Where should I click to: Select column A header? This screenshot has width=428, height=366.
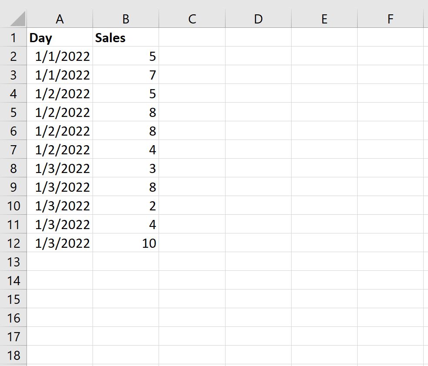[x=60, y=19]
